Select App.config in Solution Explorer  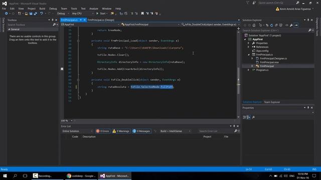point(262,51)
